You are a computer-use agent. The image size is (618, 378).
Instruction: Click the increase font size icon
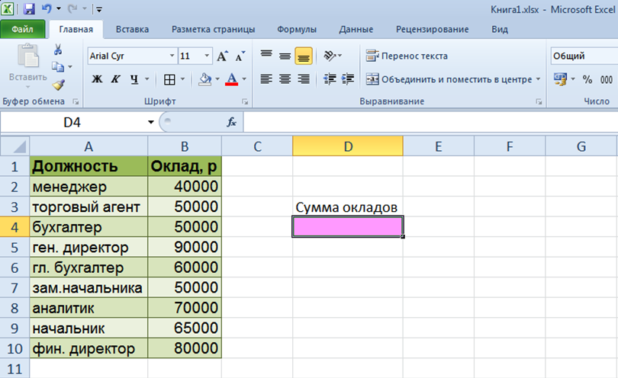(223, 56)
